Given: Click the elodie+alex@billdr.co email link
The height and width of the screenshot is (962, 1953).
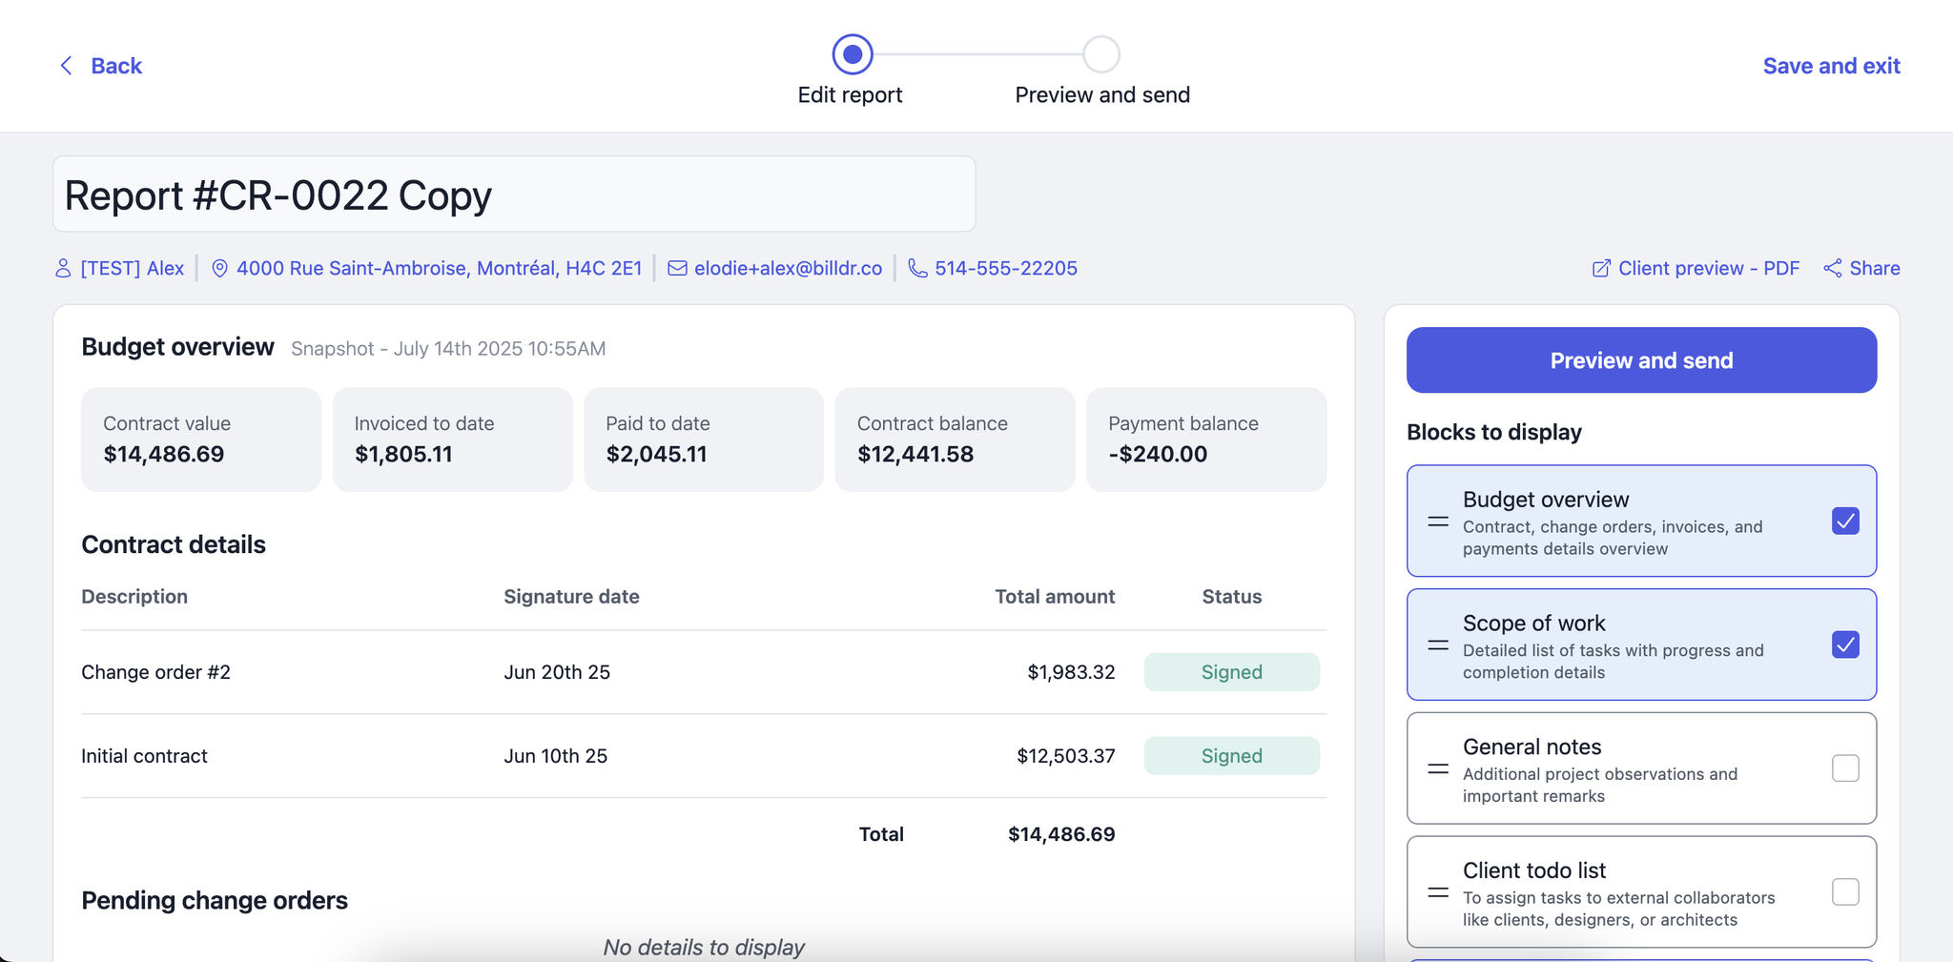Looking at the screenshot, I should pyautogui.click(x=788, y=269).
